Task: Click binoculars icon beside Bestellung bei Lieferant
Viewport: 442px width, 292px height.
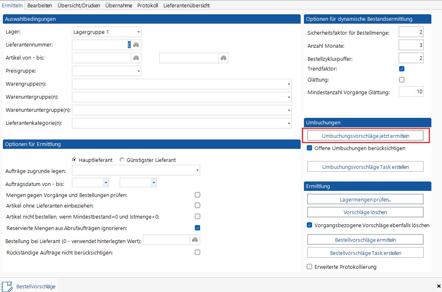Action: [x=195, y=240]
